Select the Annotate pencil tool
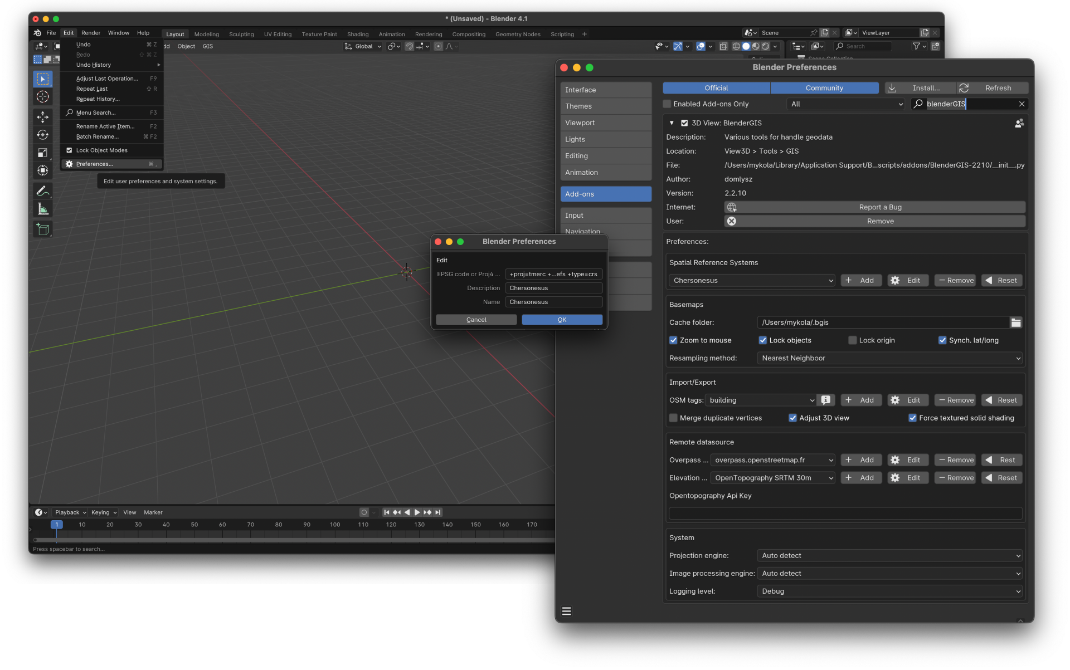1070x670 pixels. tap(43, 190)
